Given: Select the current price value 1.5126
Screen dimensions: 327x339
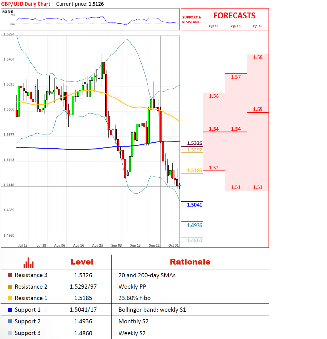Looking at the screenshot, I should click(x=96, y=4).
